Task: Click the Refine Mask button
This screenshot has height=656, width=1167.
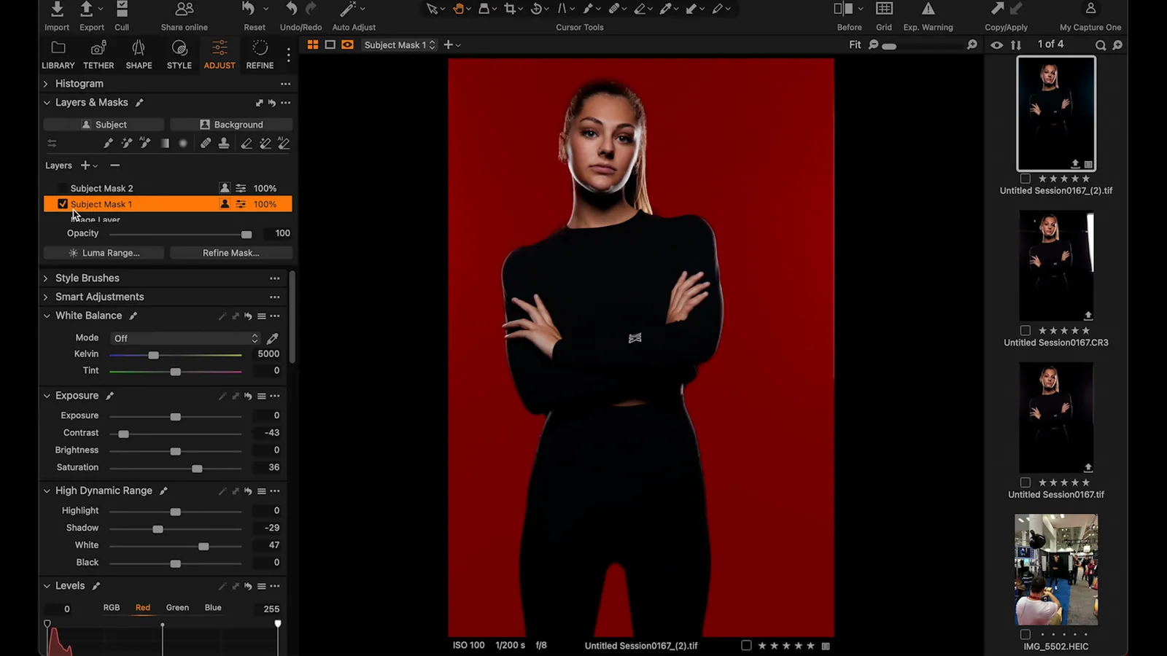Action: pos(231,253)
